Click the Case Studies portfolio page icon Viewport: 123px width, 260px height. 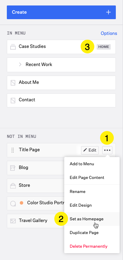click(x=13, y=47)
